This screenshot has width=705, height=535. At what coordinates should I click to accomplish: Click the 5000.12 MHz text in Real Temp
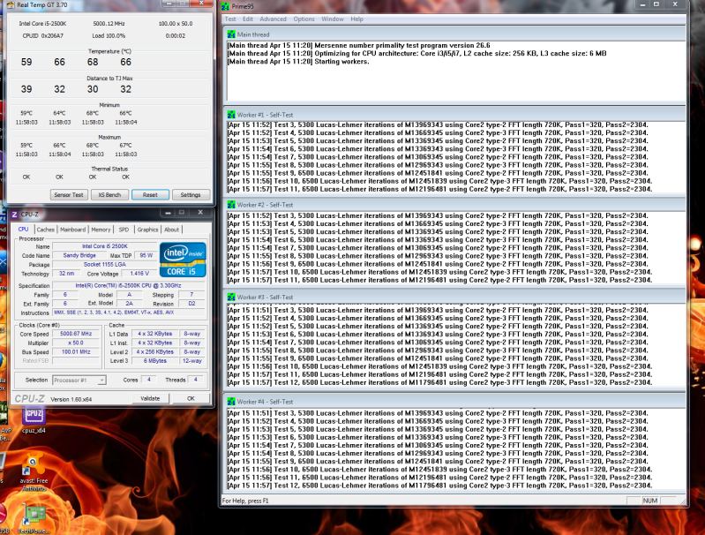pos(109,24)
